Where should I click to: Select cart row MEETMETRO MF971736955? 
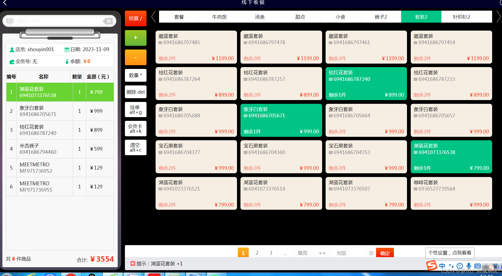coord(60,187)
